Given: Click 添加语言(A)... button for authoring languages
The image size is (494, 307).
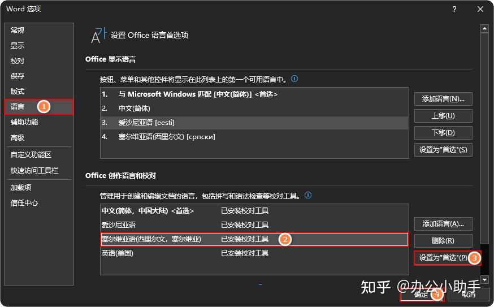Looking at the screenshot, I should click(x=443, y=224).
